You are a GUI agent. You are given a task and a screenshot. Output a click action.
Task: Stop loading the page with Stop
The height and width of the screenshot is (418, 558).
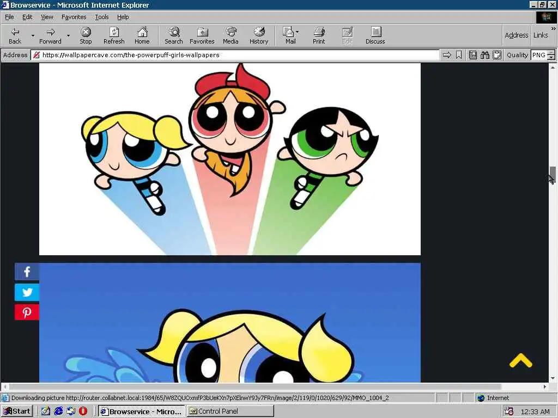point(86,35)
